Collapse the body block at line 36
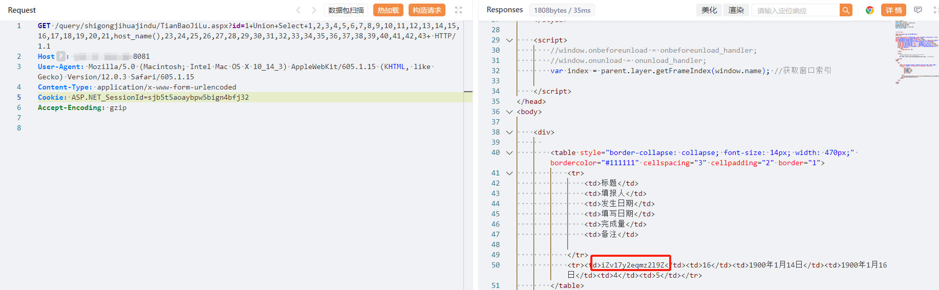Image resolution: width=939 pixels, height=290 pixels. pyautogui.click(x=509, y=111)
